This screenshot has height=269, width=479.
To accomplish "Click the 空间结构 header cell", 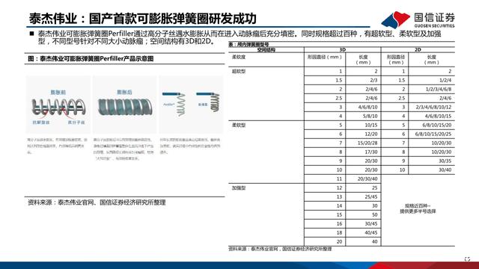I will (x=266, y=50).
